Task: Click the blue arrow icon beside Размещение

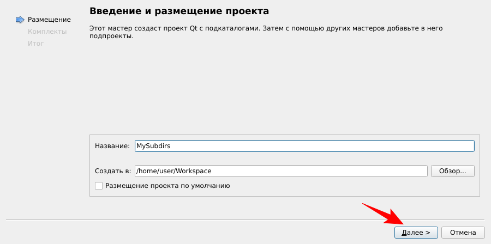Action: [x=20, y=20]
